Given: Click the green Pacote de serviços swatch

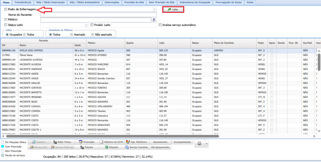Looking at the screenshot, I should pyautogui.click(x=3, y=155).
